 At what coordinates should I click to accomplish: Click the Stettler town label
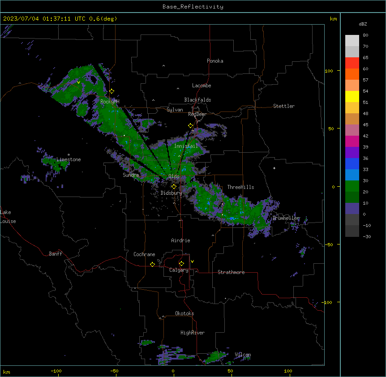(284, 106)
